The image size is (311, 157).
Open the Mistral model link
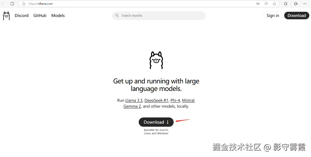pyautogui.click(x=188, y=100)
